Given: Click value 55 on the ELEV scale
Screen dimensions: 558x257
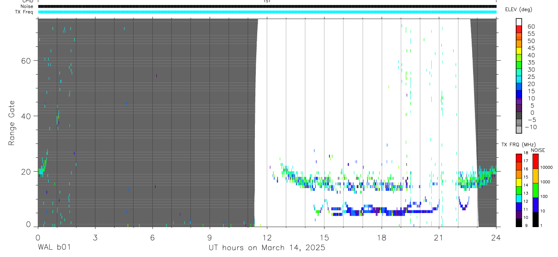Looking at the screenshot, I should point(531,34).
